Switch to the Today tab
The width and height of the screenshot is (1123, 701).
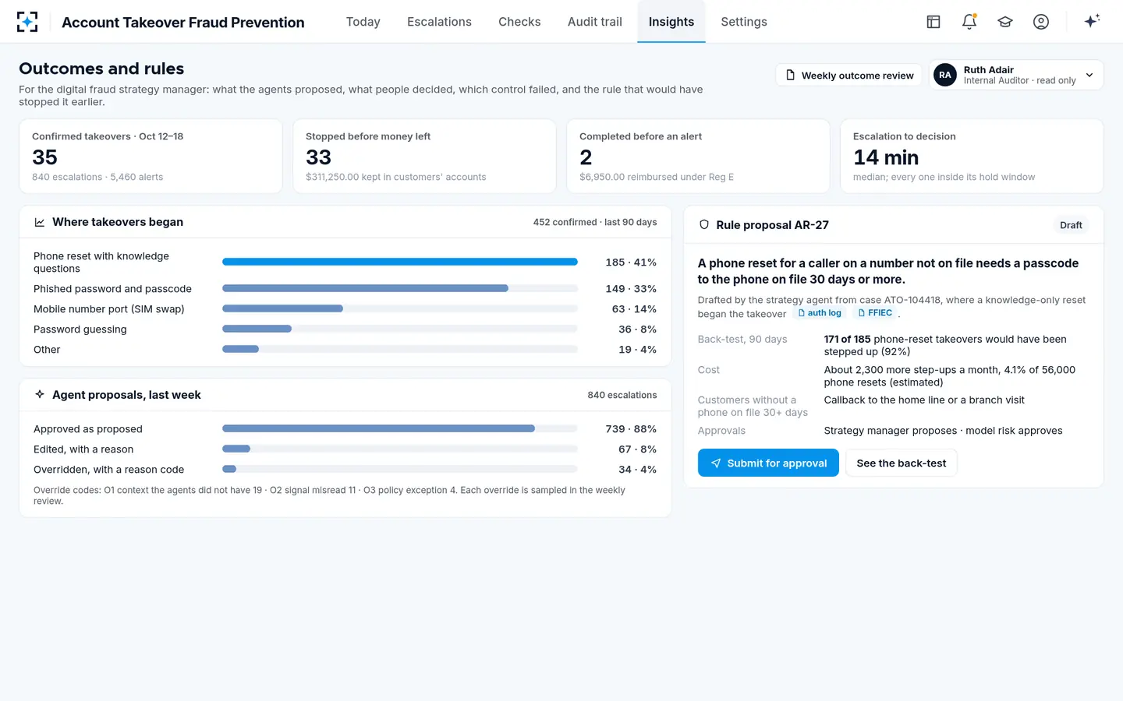[x=363, y=22]
